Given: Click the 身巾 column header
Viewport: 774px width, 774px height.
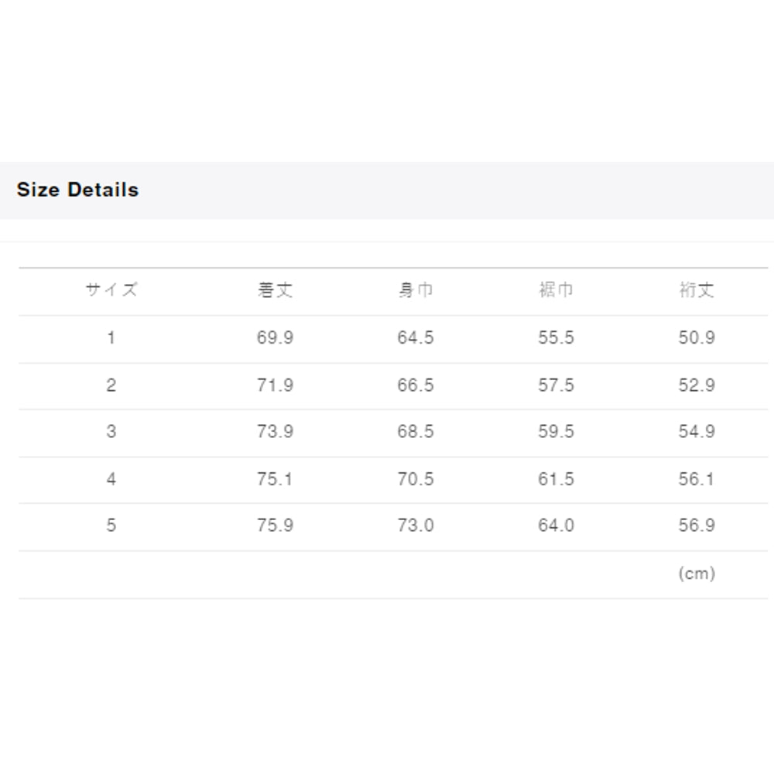Looking at the screenshot, I should 416,290.
